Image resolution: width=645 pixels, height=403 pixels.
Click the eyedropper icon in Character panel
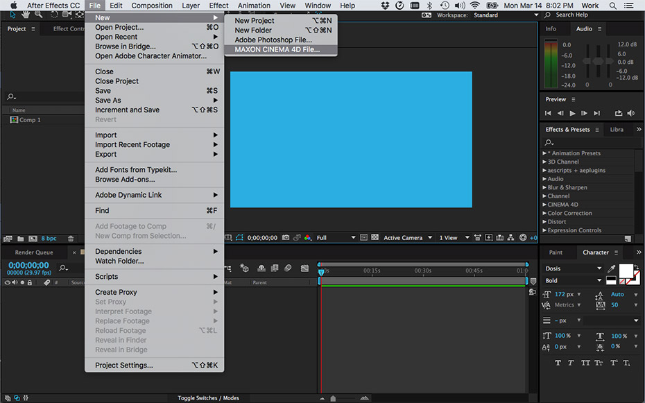[612, 268]
